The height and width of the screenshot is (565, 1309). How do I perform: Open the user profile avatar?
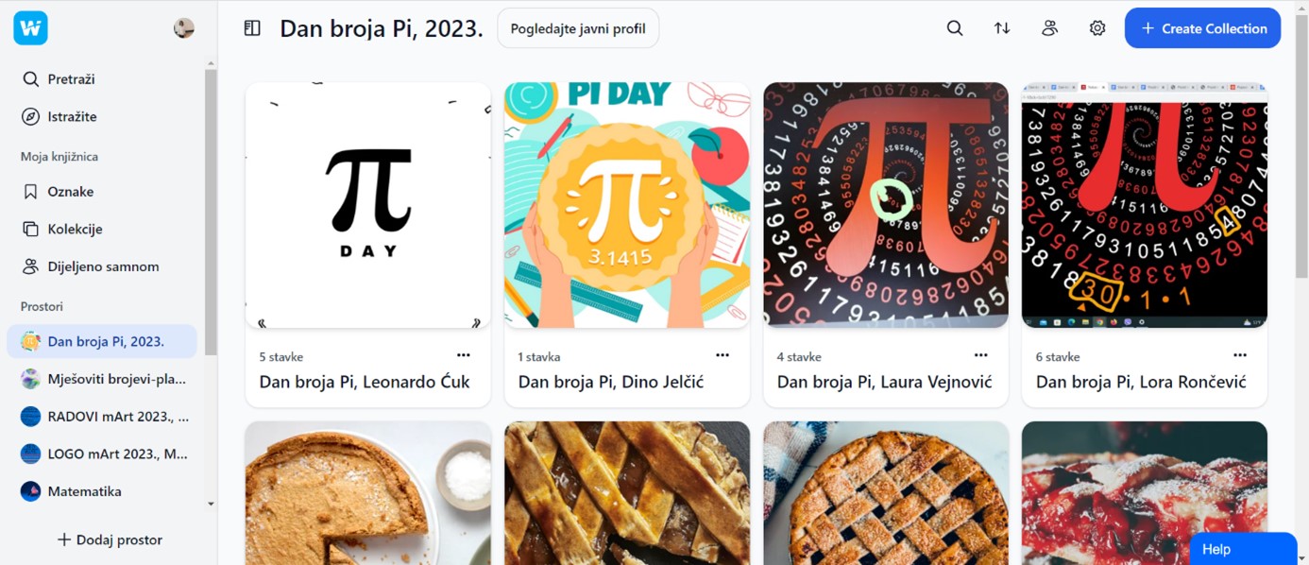184,28
